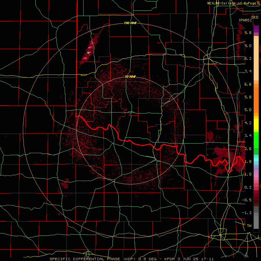Click the gray segment of the color scale
Screen dimensions: 261x261
(x=256, y=217)
